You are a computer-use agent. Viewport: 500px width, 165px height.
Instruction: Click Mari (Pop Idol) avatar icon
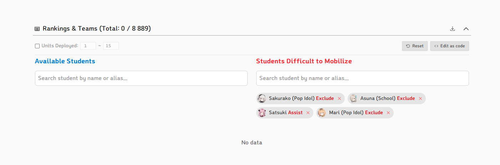pos(322,113)
